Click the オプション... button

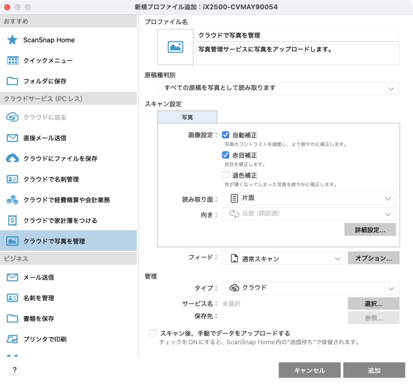(374, 258)
